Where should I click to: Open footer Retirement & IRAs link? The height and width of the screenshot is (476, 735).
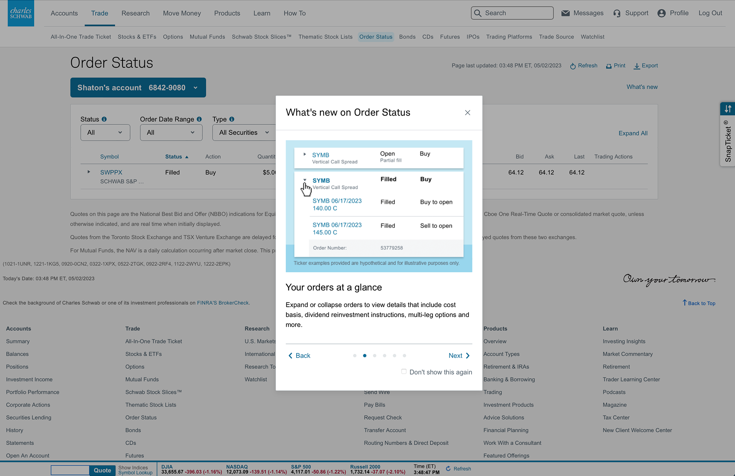pos(506,367)
